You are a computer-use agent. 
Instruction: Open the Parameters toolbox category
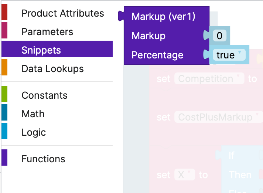pos(47,32)
